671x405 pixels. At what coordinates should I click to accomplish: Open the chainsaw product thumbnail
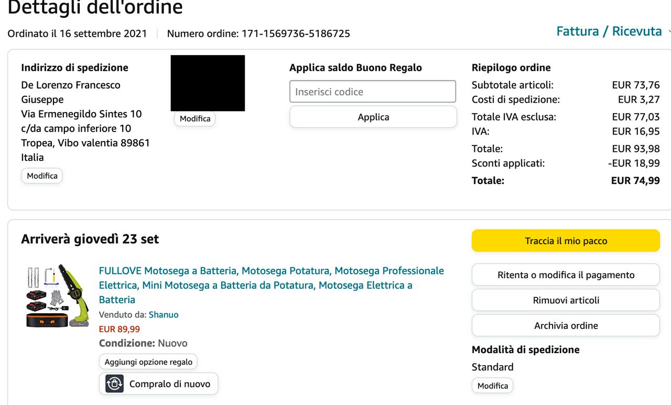[x=50, y=296]
